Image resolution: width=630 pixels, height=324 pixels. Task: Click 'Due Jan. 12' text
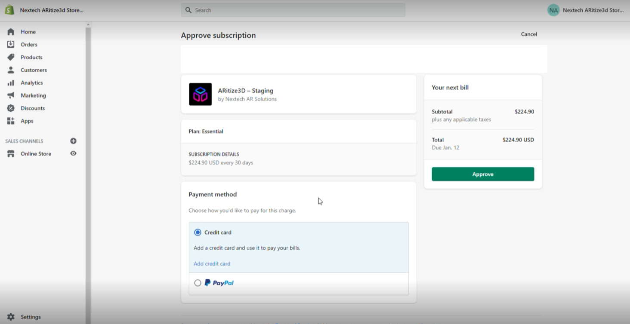pyautogui.click(x=445, y=147)
